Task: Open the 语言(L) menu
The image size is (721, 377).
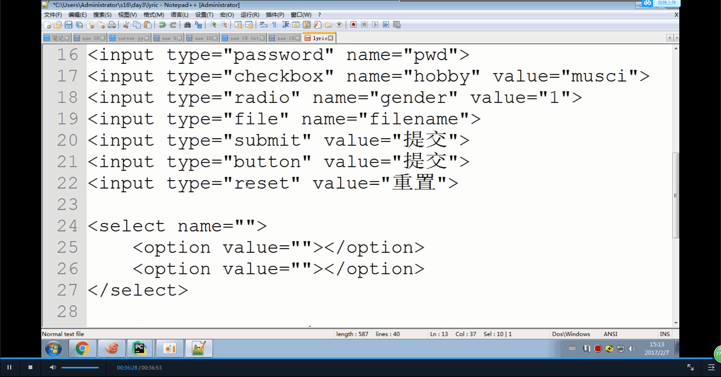Action: pyautogui.click(x=179, y=15)
